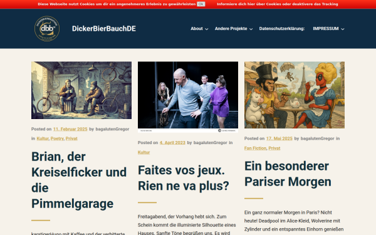Click the date 17. Mai 2025

[x=279, y=138]
